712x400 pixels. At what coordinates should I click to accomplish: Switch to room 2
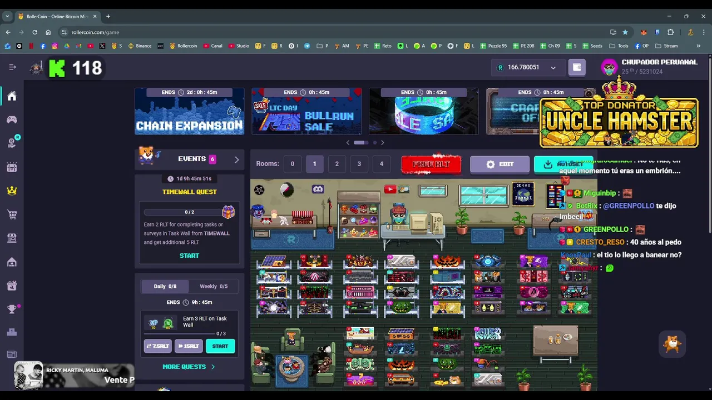click(x=337, y=164)
